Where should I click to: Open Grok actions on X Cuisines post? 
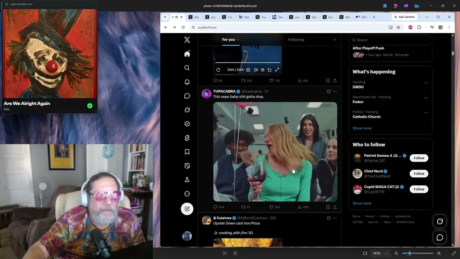click(328, 218)
